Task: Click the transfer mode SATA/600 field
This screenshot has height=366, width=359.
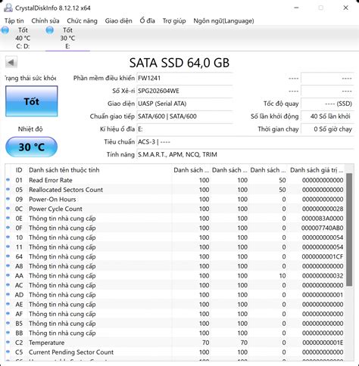Action: [x=184, y=116]
